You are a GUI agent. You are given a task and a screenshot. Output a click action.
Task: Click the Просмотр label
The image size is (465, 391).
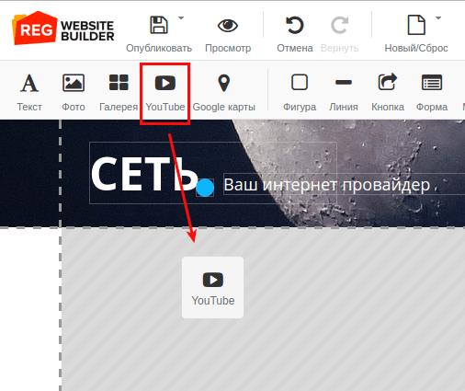228,48
